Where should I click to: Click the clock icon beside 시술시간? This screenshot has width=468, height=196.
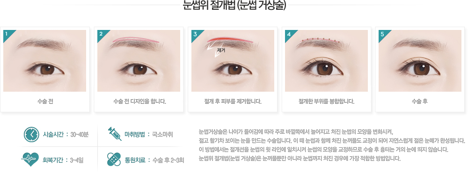point(31,135)
